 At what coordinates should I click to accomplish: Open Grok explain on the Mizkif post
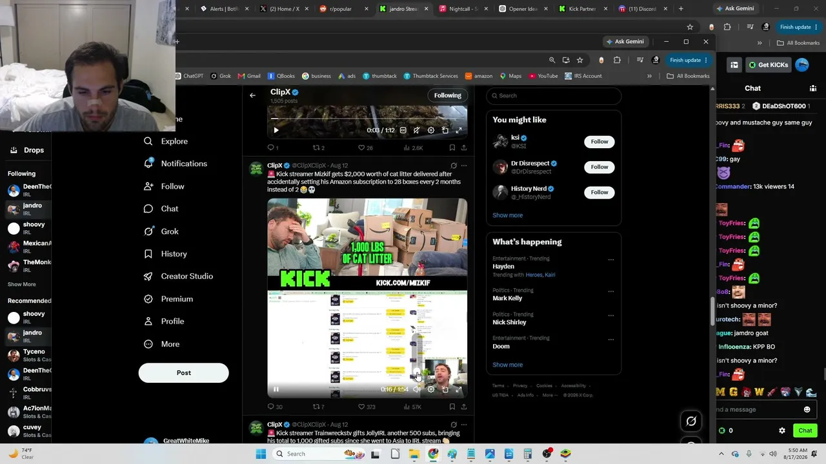454,166
